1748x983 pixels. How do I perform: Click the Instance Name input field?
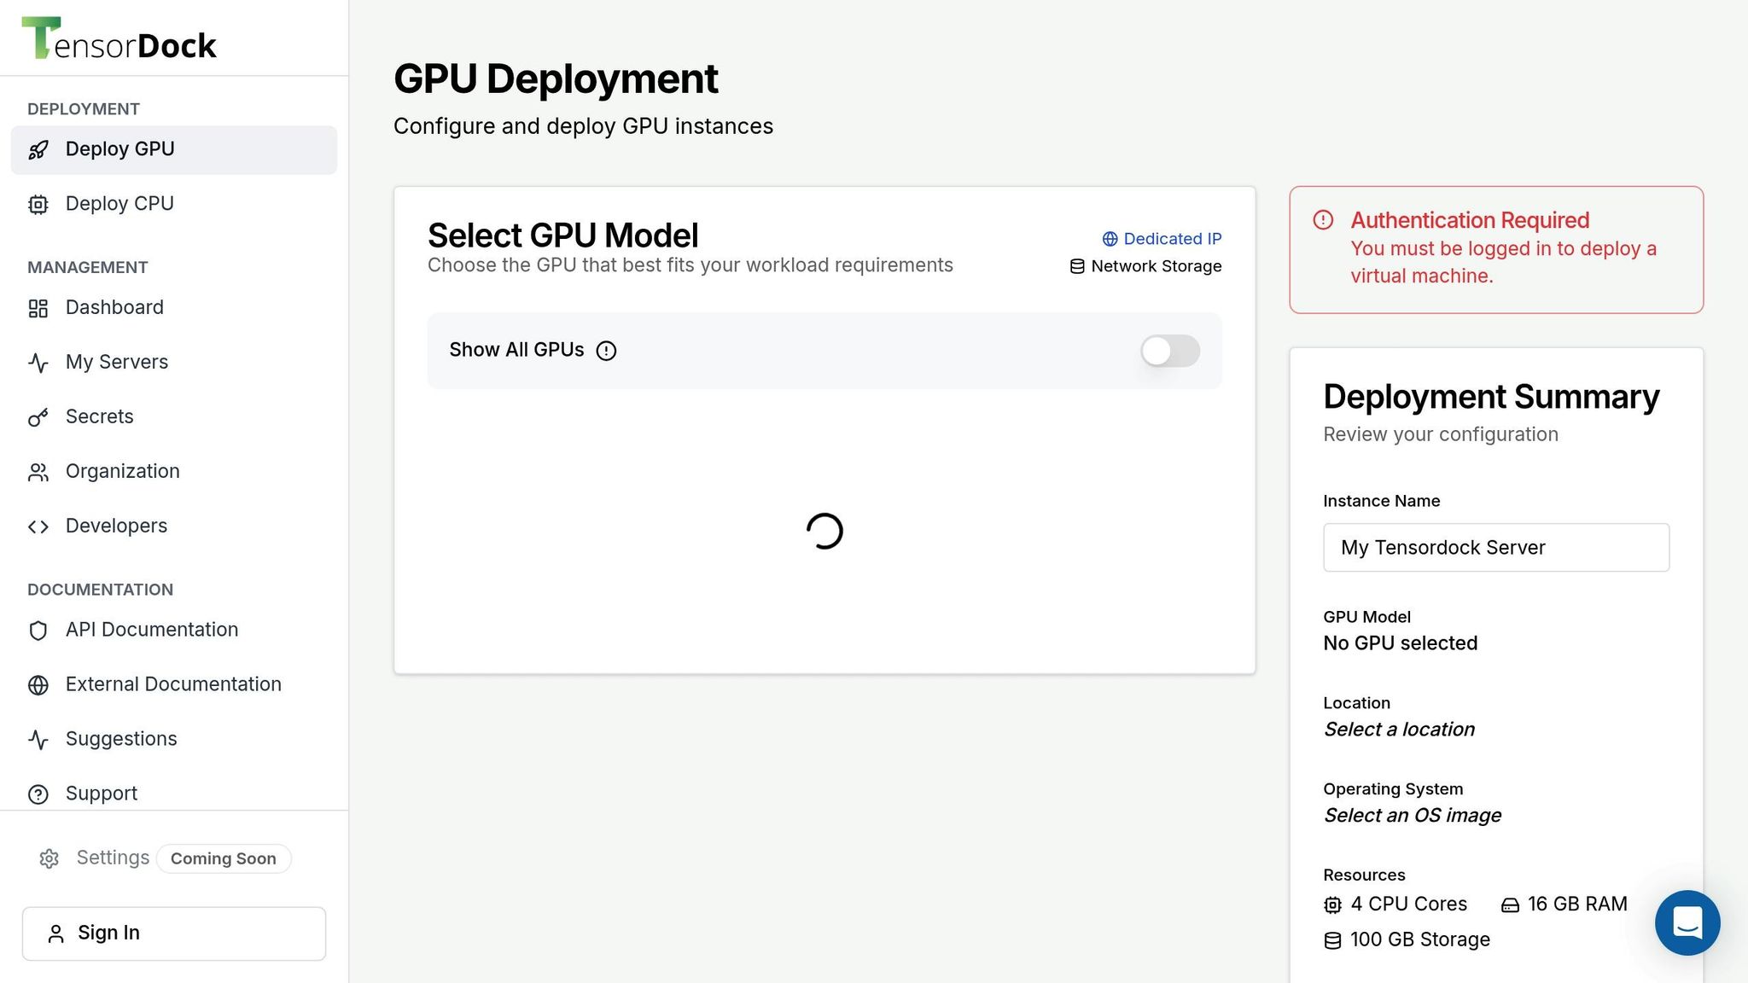[1496, 548]
